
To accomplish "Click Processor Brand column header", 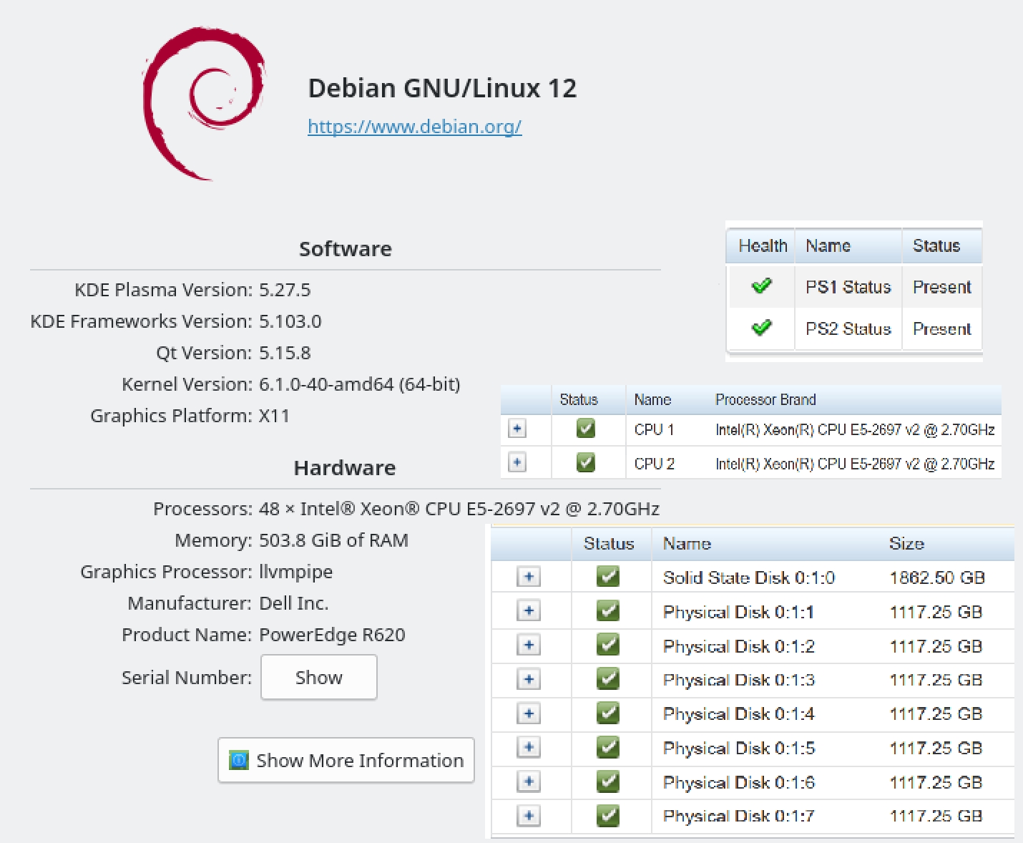I will pyautogui.click(x=765, y=400).
